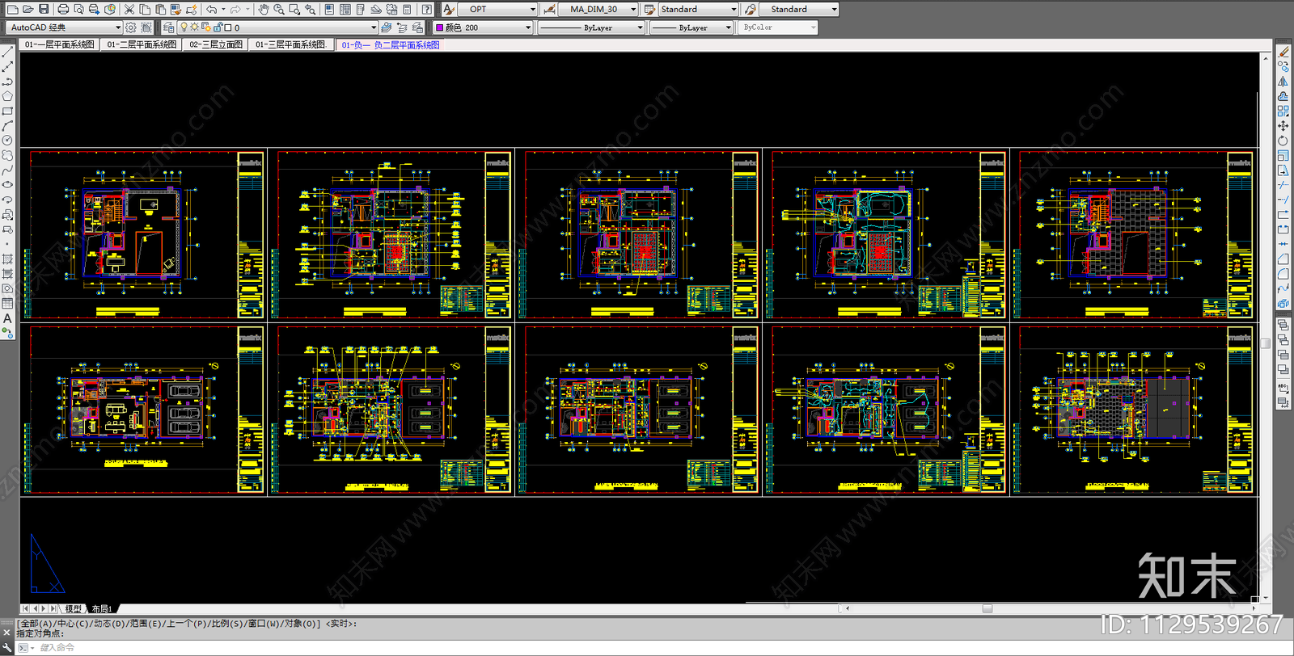Select the Table tool in draw toolbar
Image resolution: width=1294 pixels, height=656 pixels.
(x=7, y=304)
